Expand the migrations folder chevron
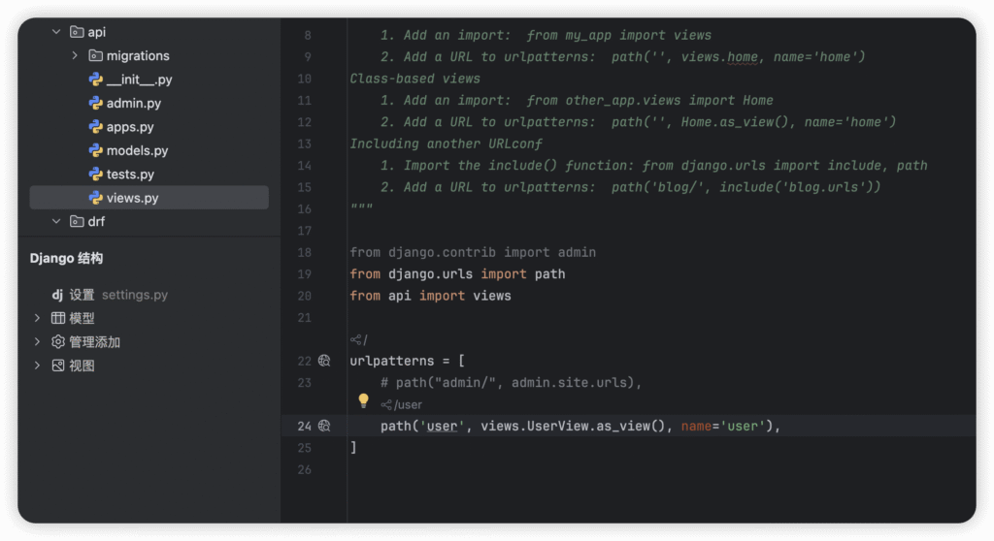The height and width of the screenshot is (541, 994). pyautogui.click(x=75, y=56)
